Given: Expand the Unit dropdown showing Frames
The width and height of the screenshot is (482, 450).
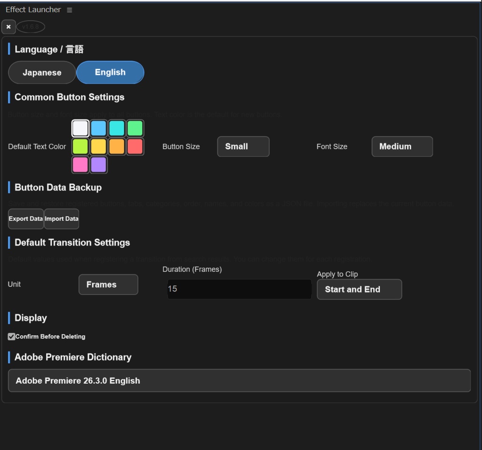Looking at the screenshot, I should click(108, 284).
